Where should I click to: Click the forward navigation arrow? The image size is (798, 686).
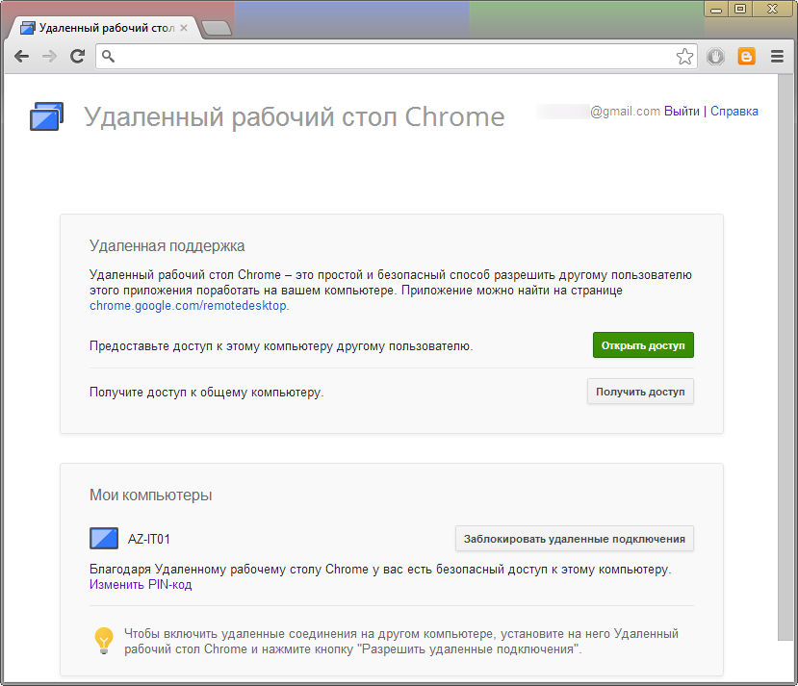[49, 56]
